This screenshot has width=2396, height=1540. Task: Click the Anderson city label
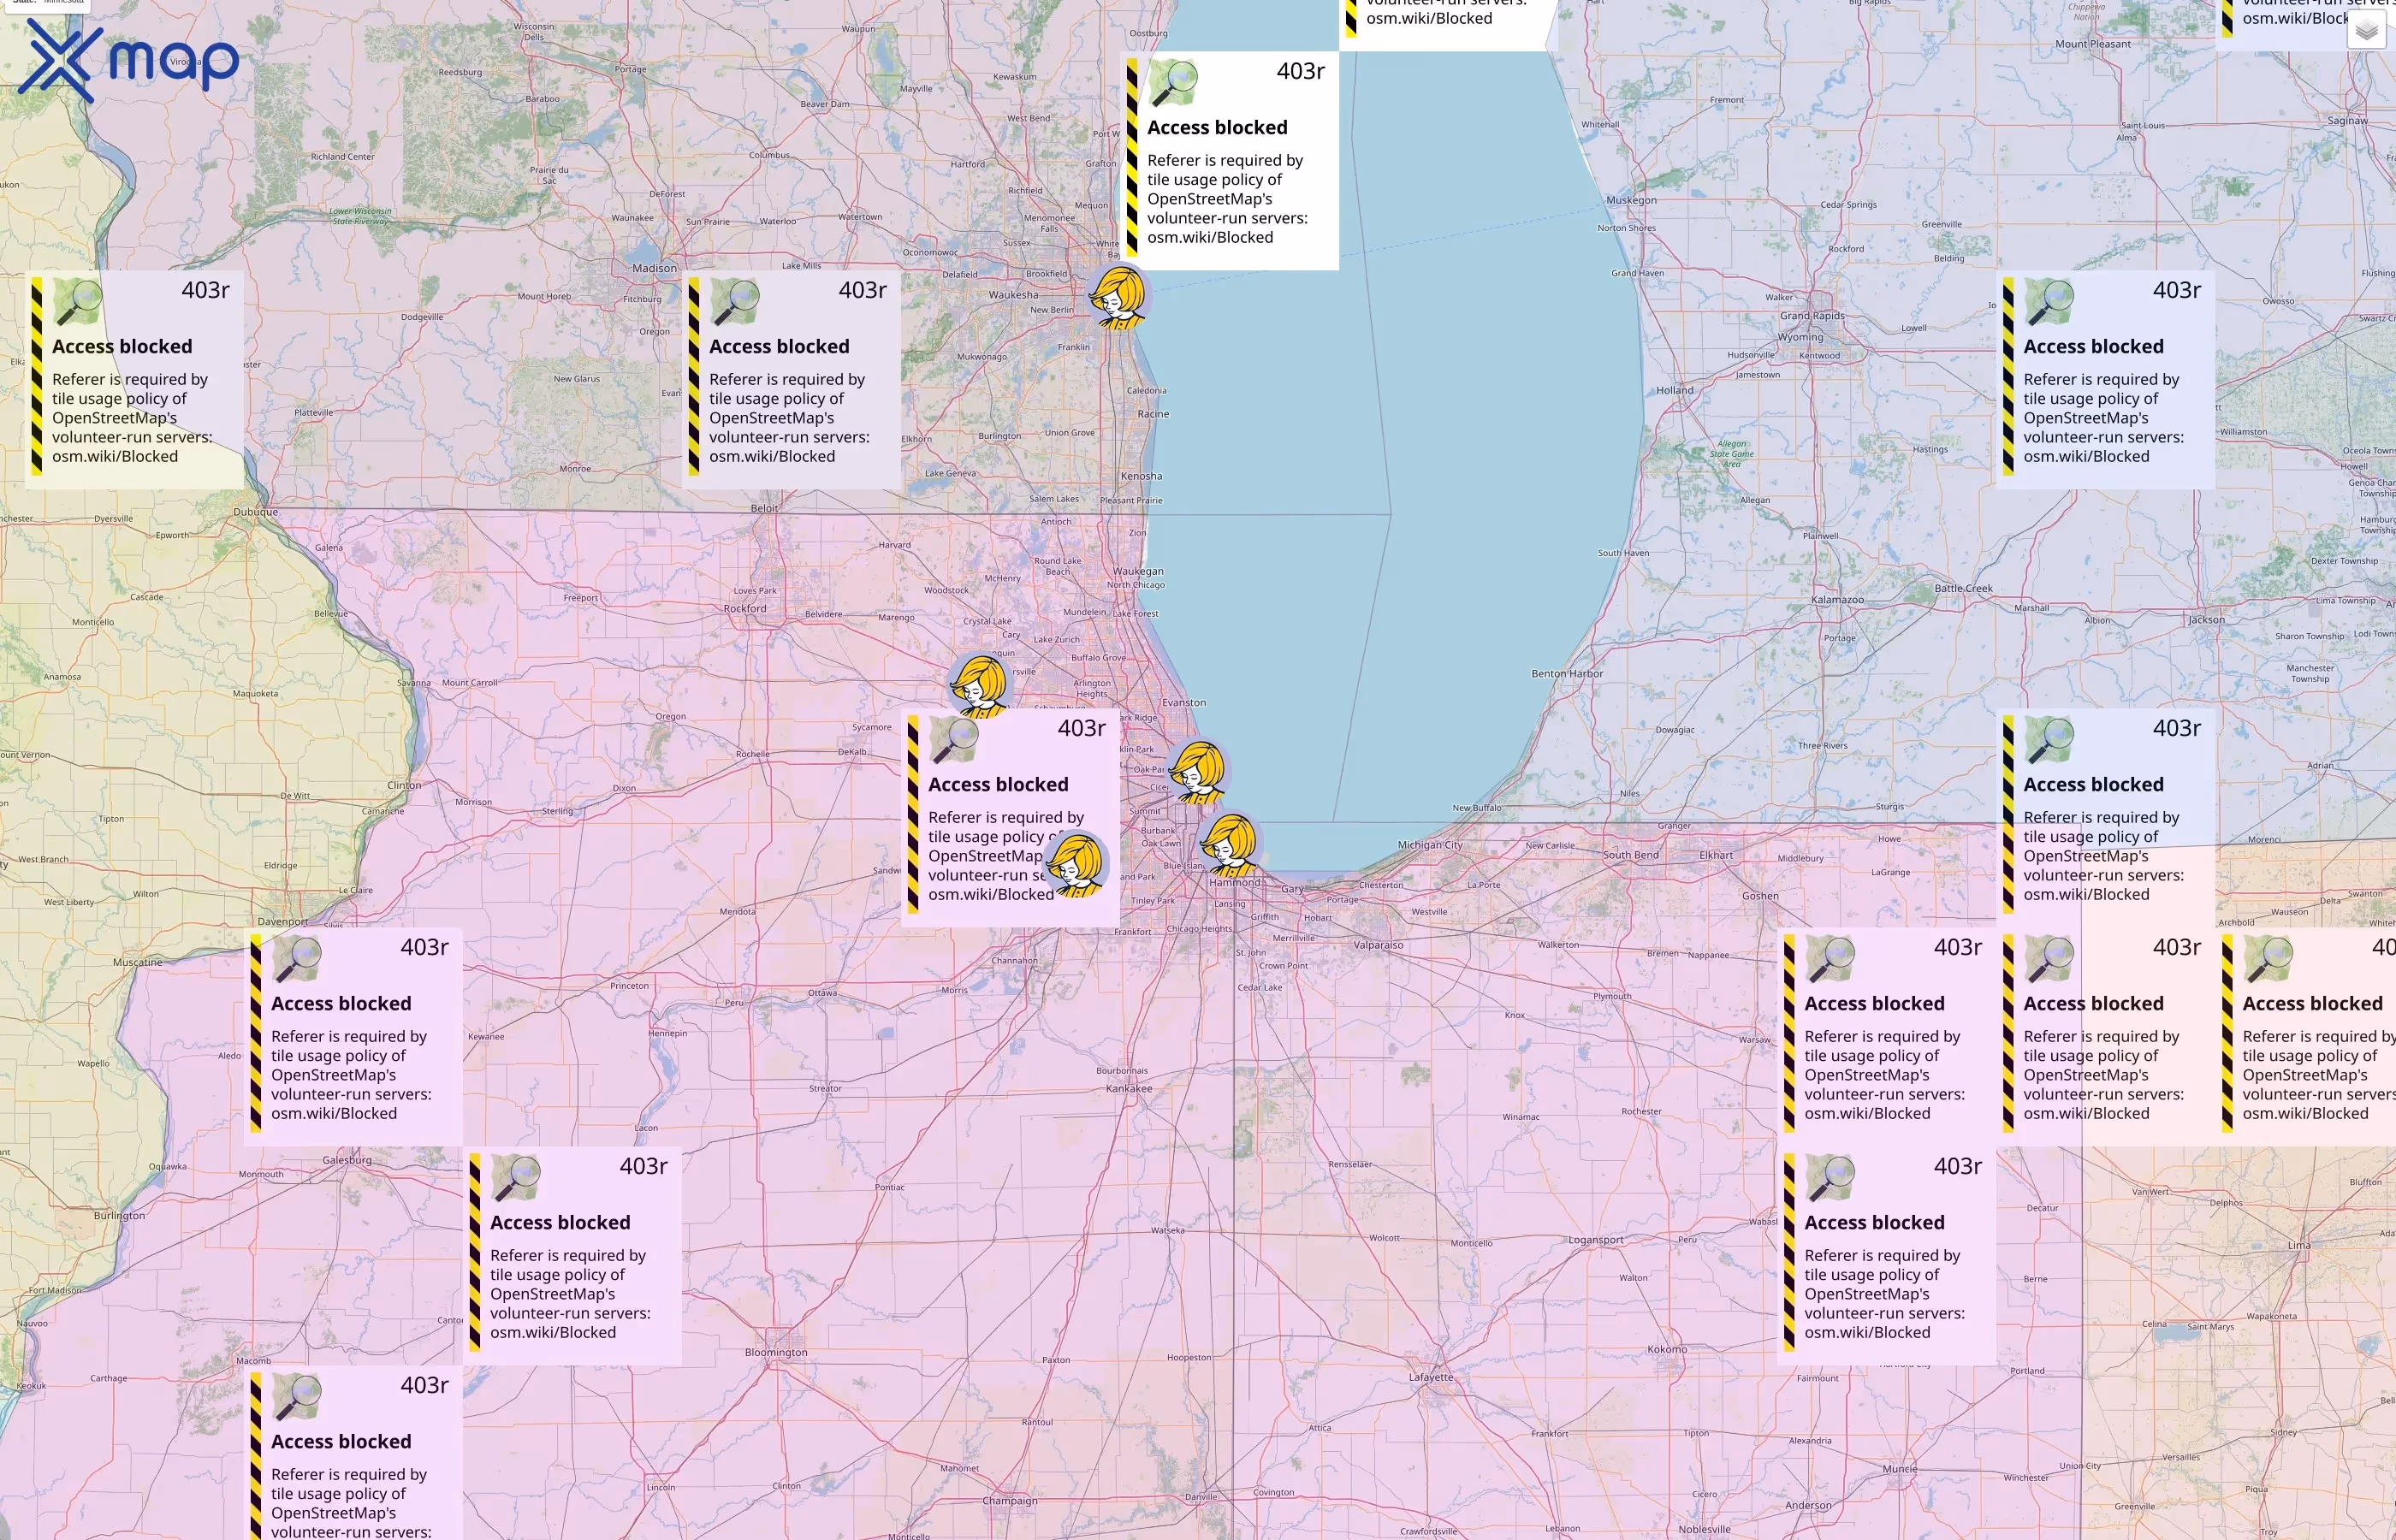click(1808, 1505)
